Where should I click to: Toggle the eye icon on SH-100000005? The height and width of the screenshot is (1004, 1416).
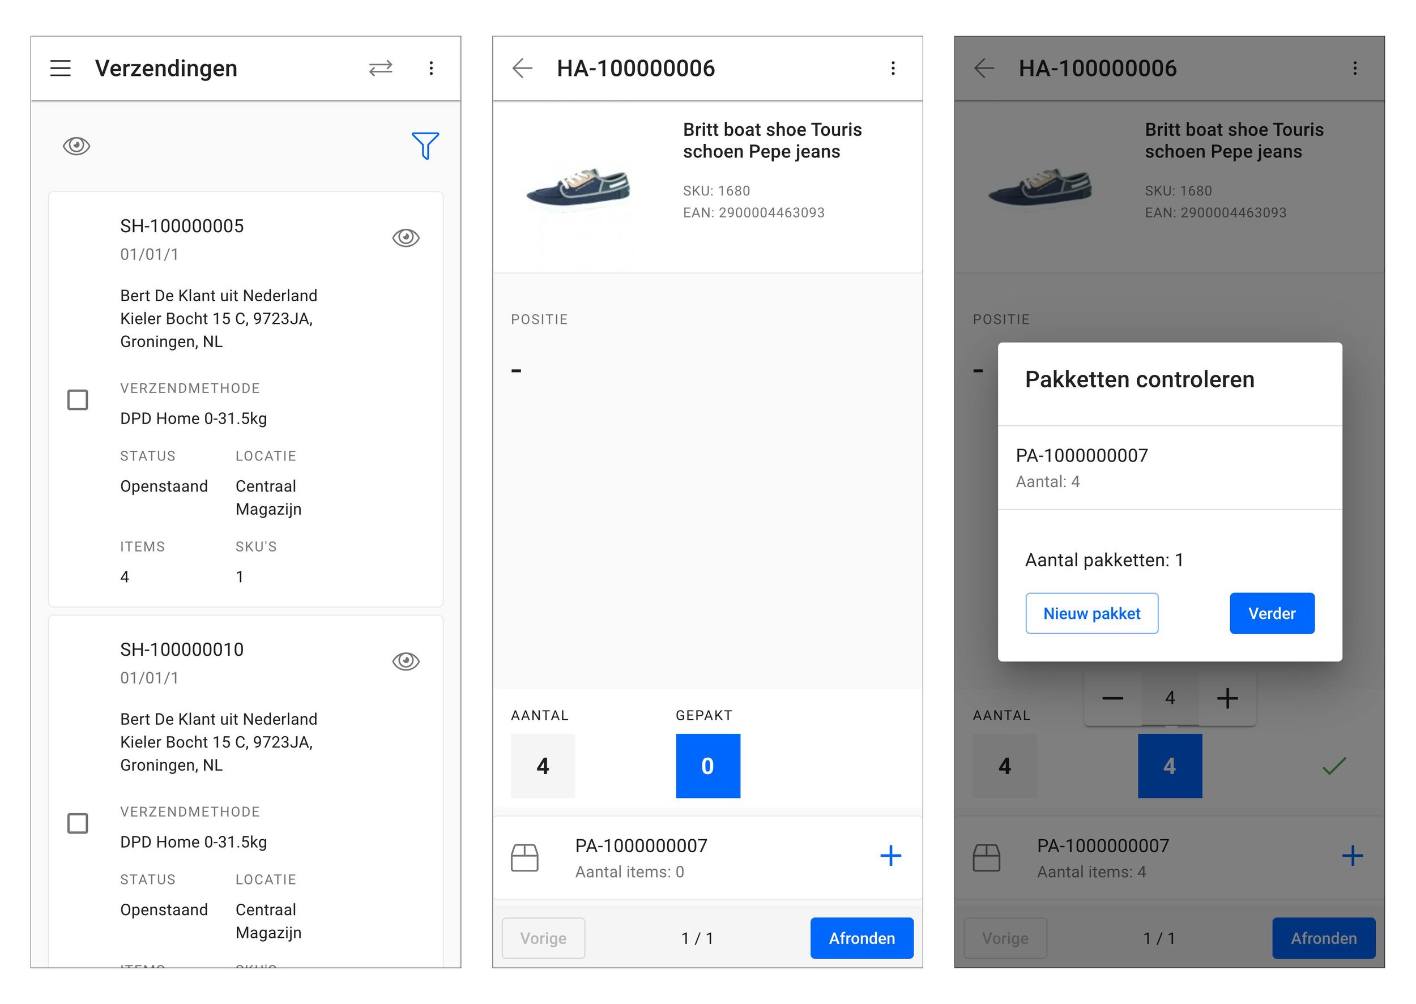click(406, 237)
